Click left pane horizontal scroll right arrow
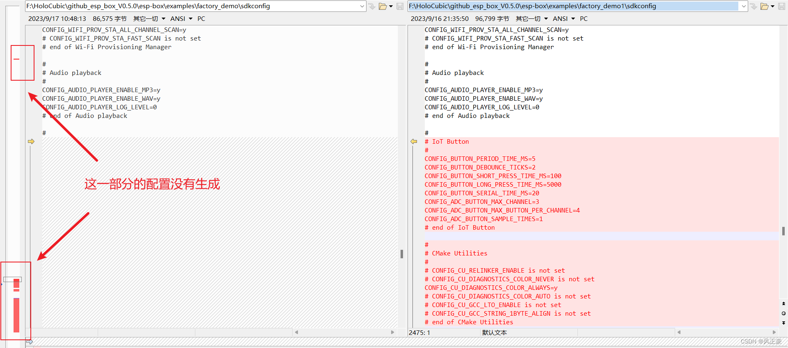Screen dimensions: 788x348 pos(393,332)
